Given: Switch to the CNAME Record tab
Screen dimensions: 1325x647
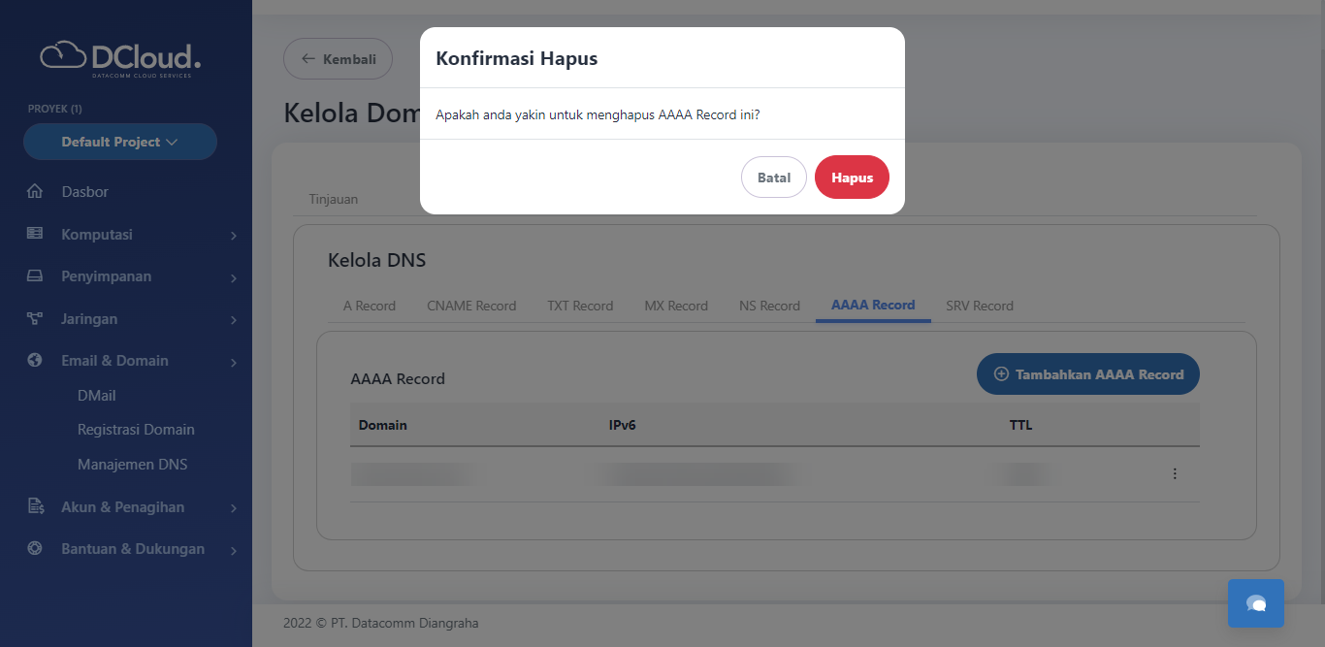Looking at the screenshot, I should coord(471,306).
